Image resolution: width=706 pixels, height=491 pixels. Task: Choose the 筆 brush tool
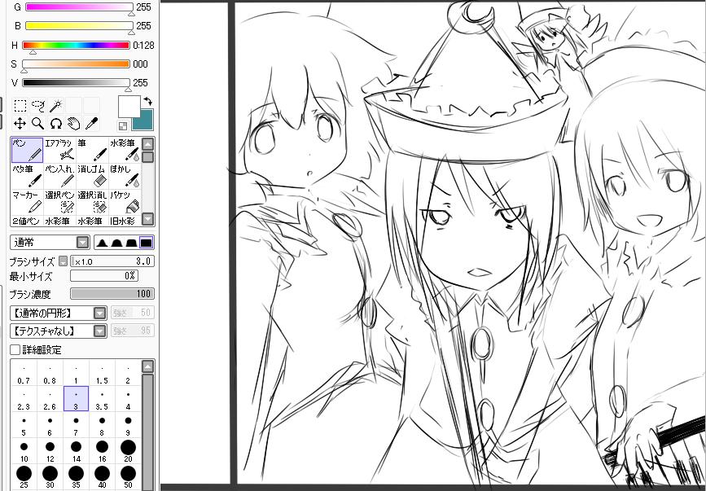(92, 151)
